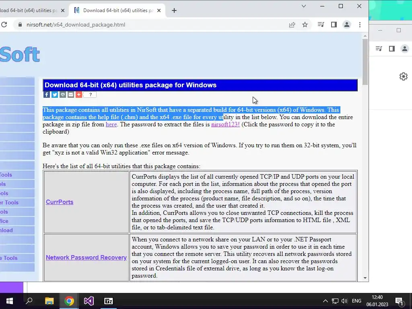Image resolution: width=412 pixels, height=309 pixels.
Task: Open side panel icon in background window
Action: coord(392,49)
